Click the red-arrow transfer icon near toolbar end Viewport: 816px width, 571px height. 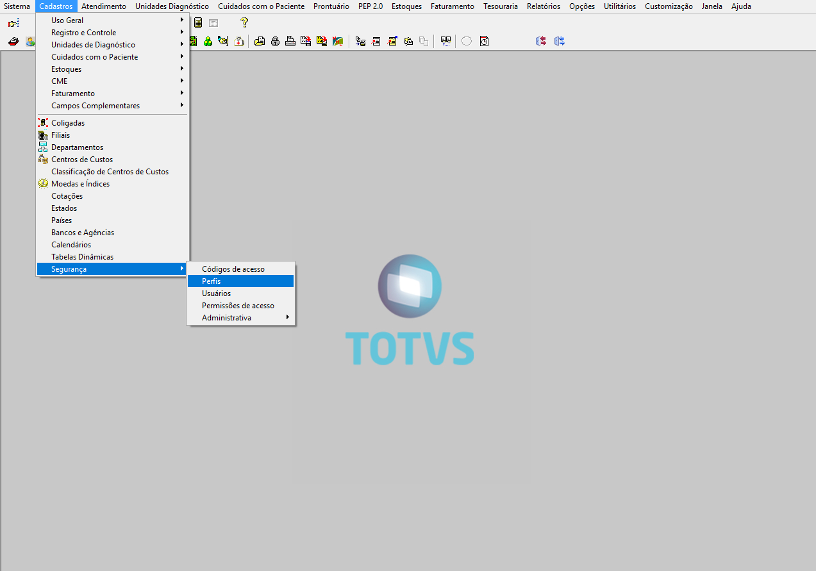coord(541,41)
